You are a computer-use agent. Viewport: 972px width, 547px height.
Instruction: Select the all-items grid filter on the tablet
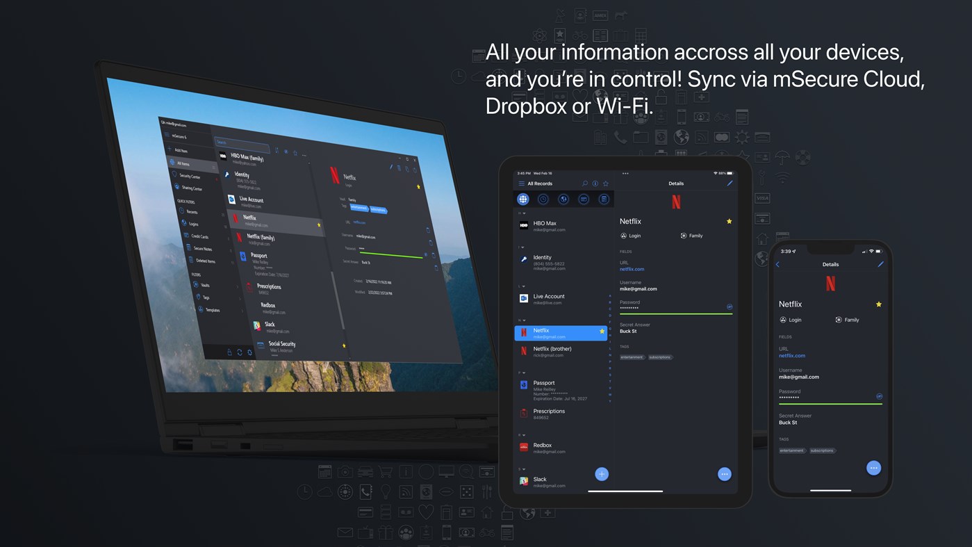523,199
